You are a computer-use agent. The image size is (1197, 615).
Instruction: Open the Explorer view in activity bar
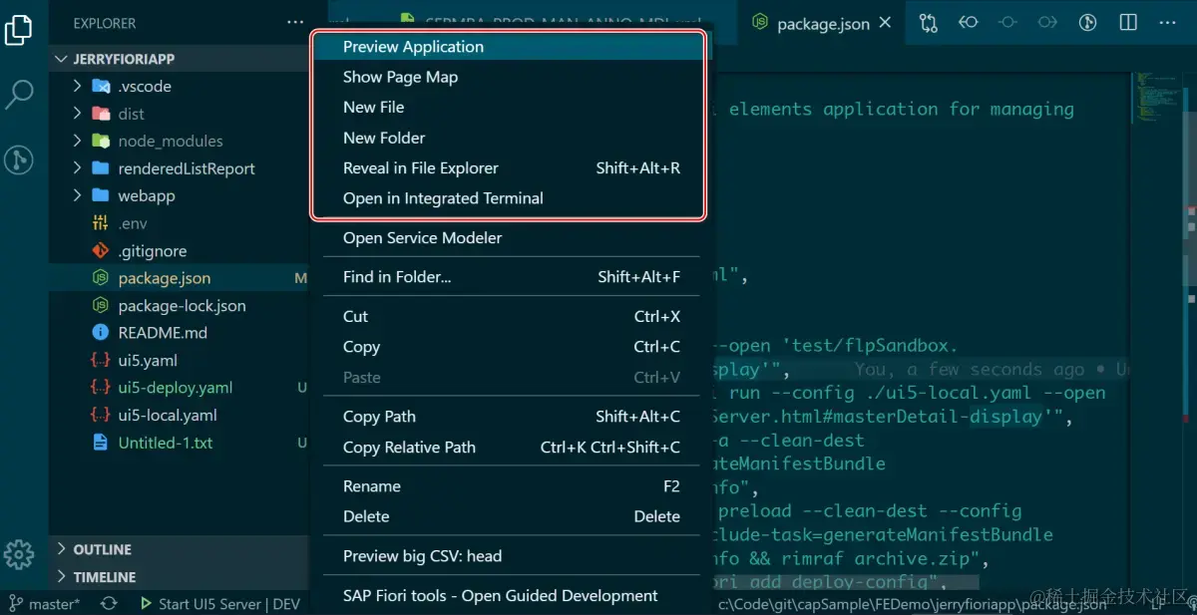click(19, 29)
